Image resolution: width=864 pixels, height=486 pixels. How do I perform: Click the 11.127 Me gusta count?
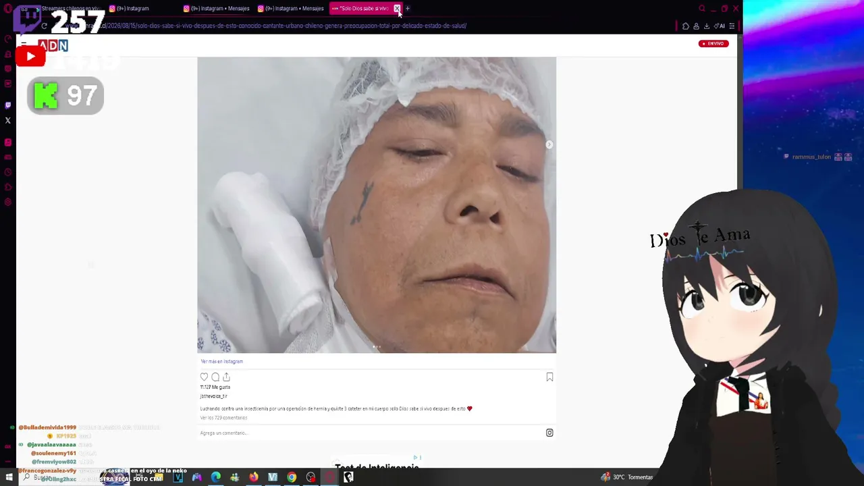point(215,387)
